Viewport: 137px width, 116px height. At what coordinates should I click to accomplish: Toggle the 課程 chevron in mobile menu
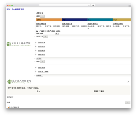[x=128, y=102]
